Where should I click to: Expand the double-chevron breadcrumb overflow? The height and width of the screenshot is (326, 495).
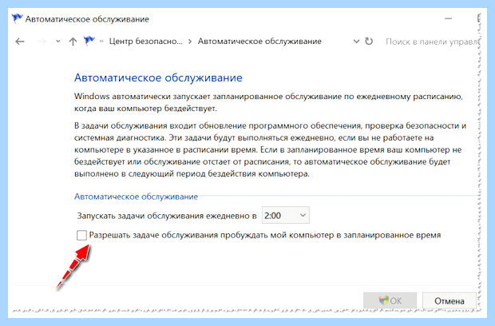click(101, 42)
